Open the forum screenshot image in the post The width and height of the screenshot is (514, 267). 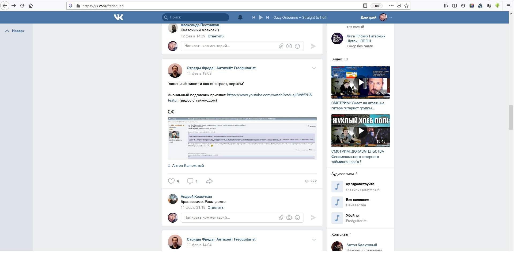[x=242, y=139]
